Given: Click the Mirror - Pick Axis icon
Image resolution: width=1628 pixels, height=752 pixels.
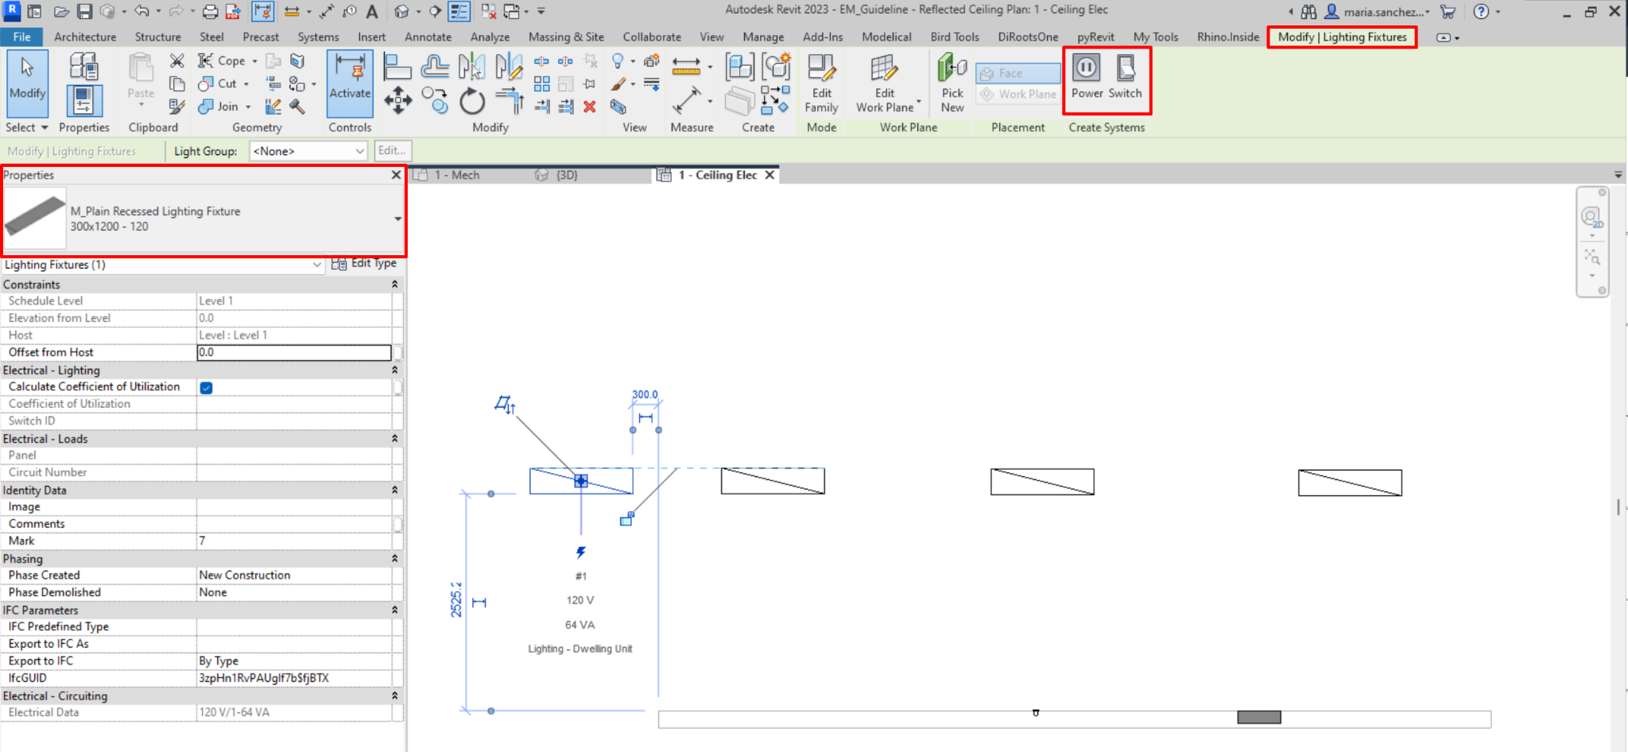Looking at the screenshot, I should pyautogui.click(x=471, y=66).
